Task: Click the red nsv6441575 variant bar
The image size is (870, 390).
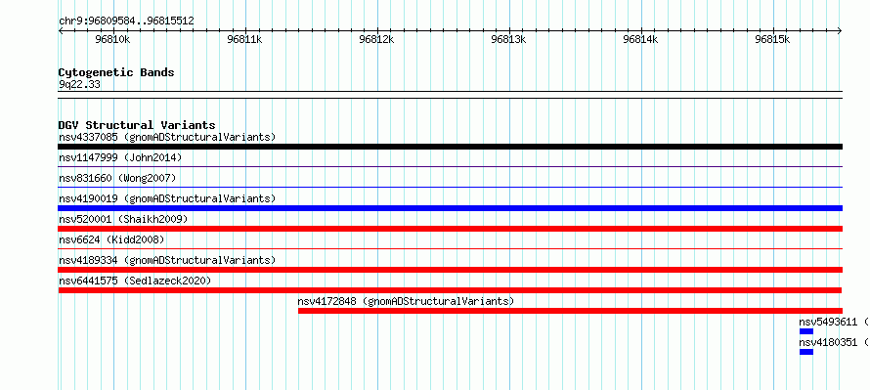Action: tap(450, 290)
